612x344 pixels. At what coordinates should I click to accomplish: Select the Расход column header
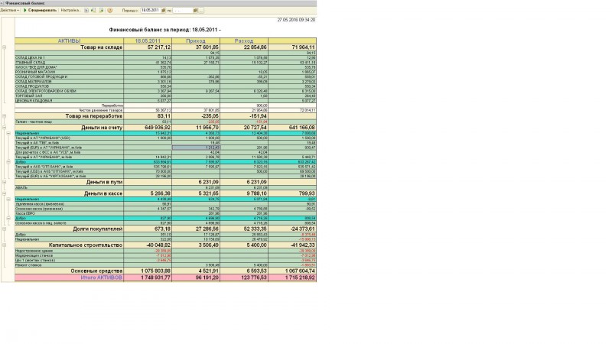[x=244, y=41]
